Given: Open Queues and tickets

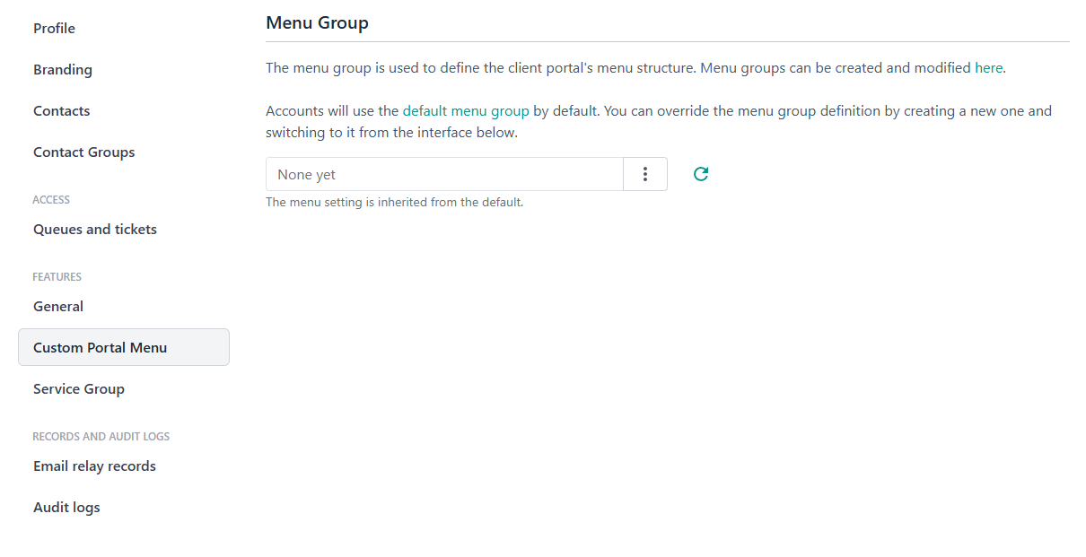Looking at the screenshot, I should point(95,230).
